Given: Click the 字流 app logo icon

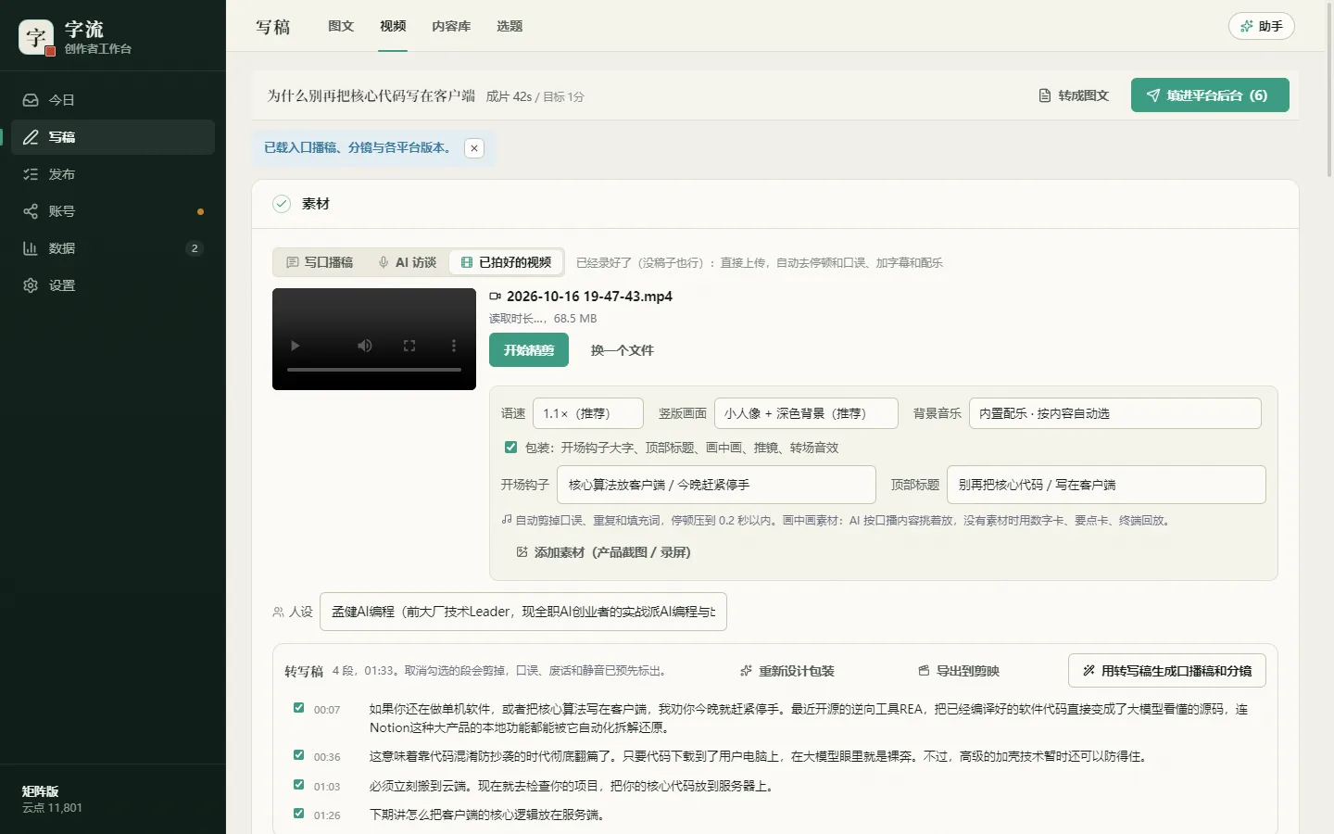Looking at the screenshot, I should (36, 37).
